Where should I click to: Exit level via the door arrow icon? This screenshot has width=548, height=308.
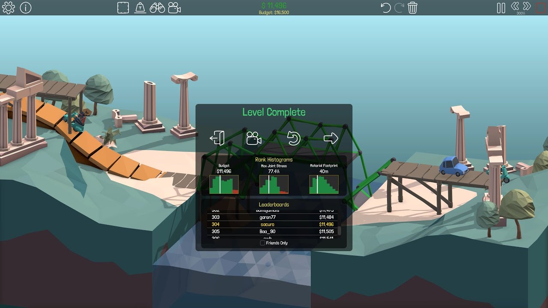[217, 138]
